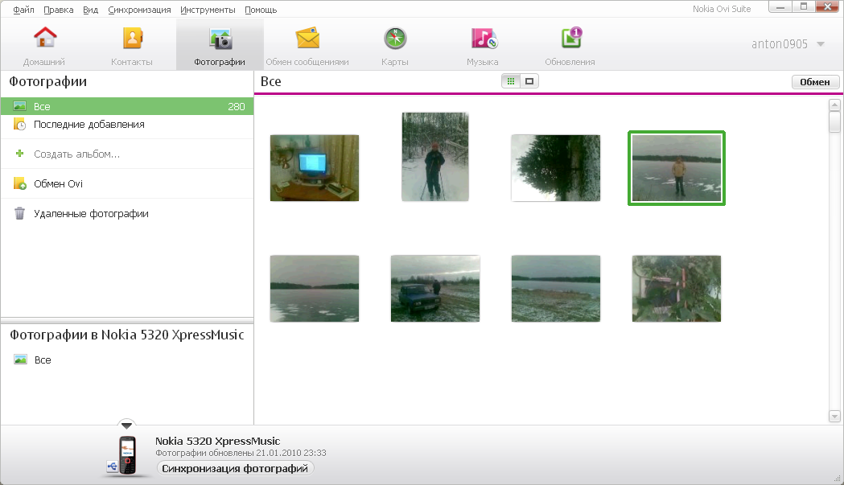This screenshot has width=844, height=485.
Task: Open the Правка menu
Action: point(58,10)
